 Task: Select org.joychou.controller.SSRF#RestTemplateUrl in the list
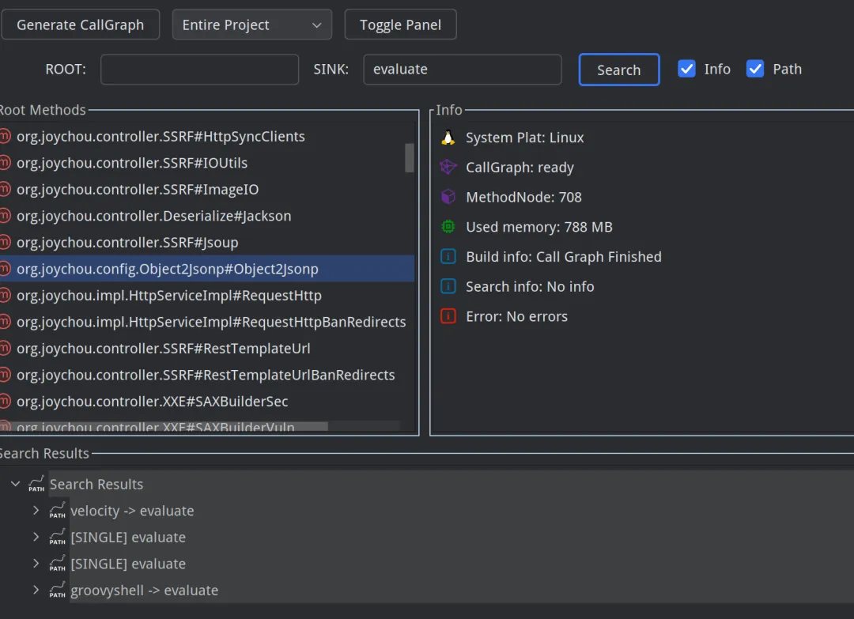pos(163,349)
